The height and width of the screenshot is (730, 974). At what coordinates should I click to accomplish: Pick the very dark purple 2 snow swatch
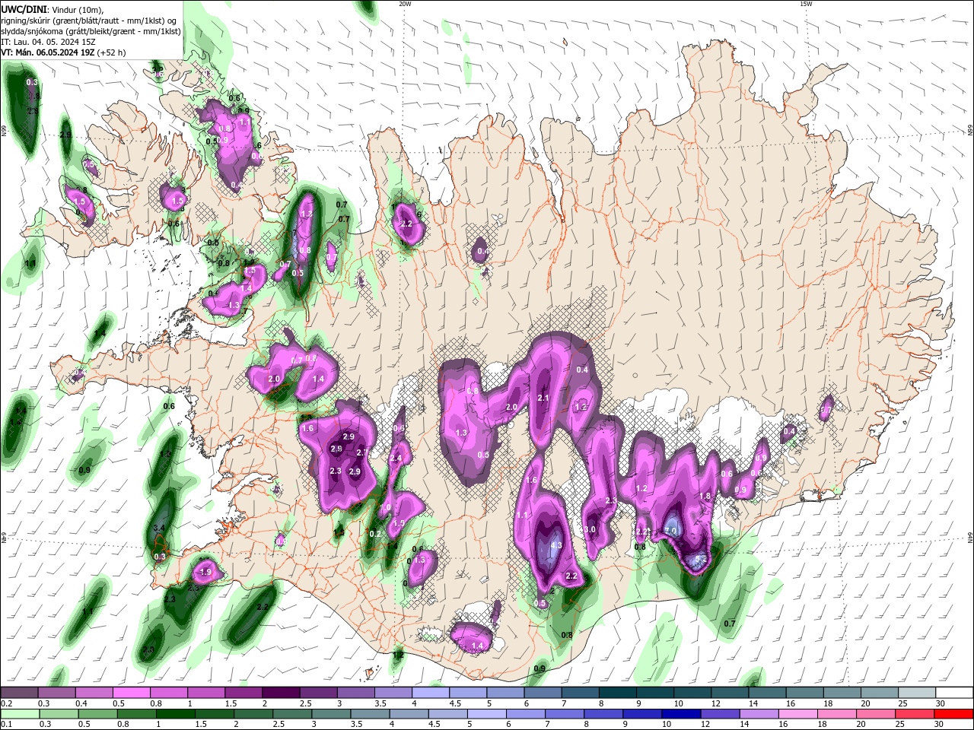click(x=282, y=693)
